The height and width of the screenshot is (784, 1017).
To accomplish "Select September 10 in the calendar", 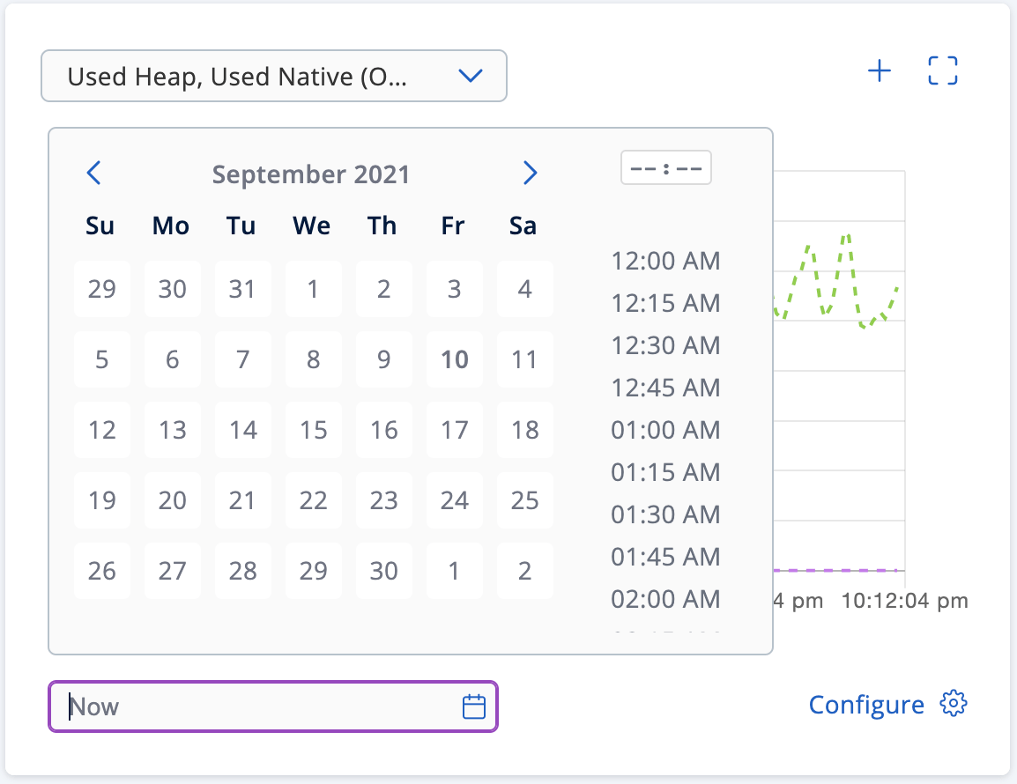I will pyautogui.click(x=455, y=359).
